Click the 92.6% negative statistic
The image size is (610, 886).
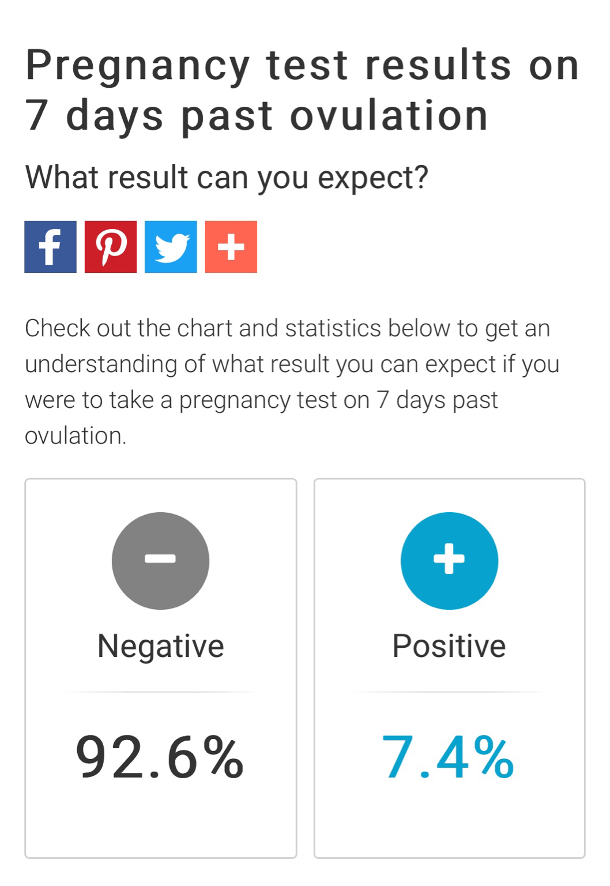(160, 757)
